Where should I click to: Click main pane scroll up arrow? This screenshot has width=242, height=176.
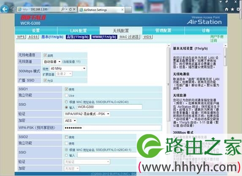tap(169, 45)
